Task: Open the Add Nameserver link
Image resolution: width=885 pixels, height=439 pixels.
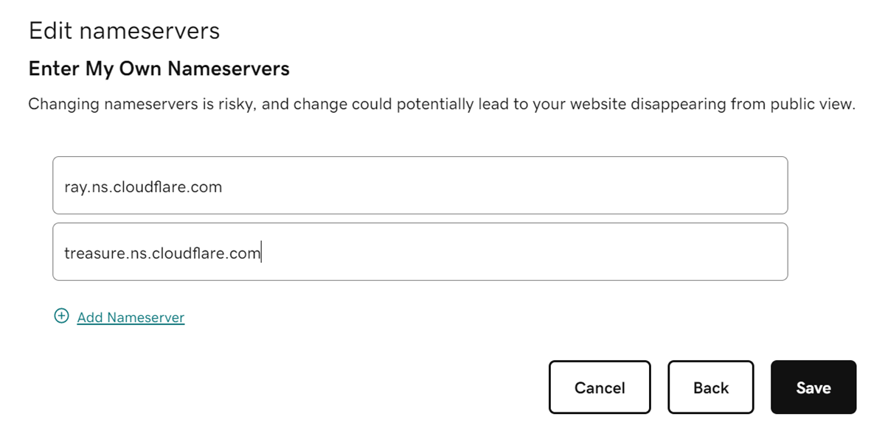Action: pyautogui.click(x=131, y=317)
